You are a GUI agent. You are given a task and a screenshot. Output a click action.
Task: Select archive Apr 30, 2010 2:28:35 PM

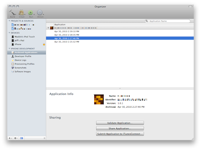click(120, 35)
